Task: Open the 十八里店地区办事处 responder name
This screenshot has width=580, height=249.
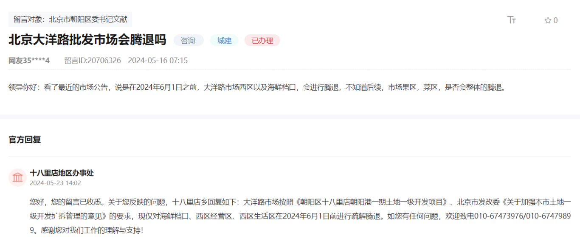Action: point(62,173)
